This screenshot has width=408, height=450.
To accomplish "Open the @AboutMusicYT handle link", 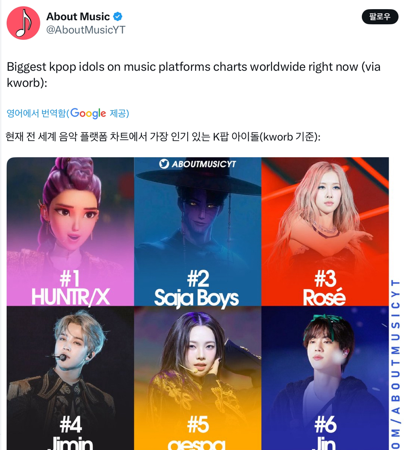I will click(x=86, y=30).
